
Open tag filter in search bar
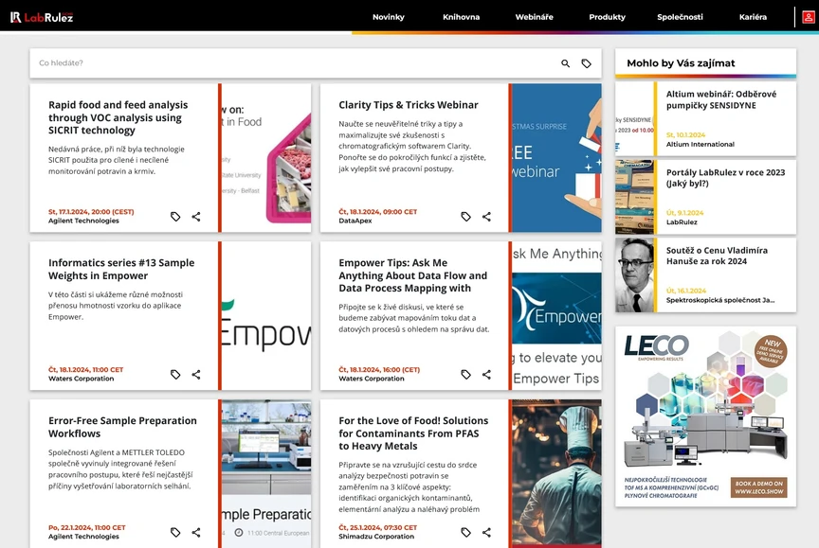click(x=587, y=63)
